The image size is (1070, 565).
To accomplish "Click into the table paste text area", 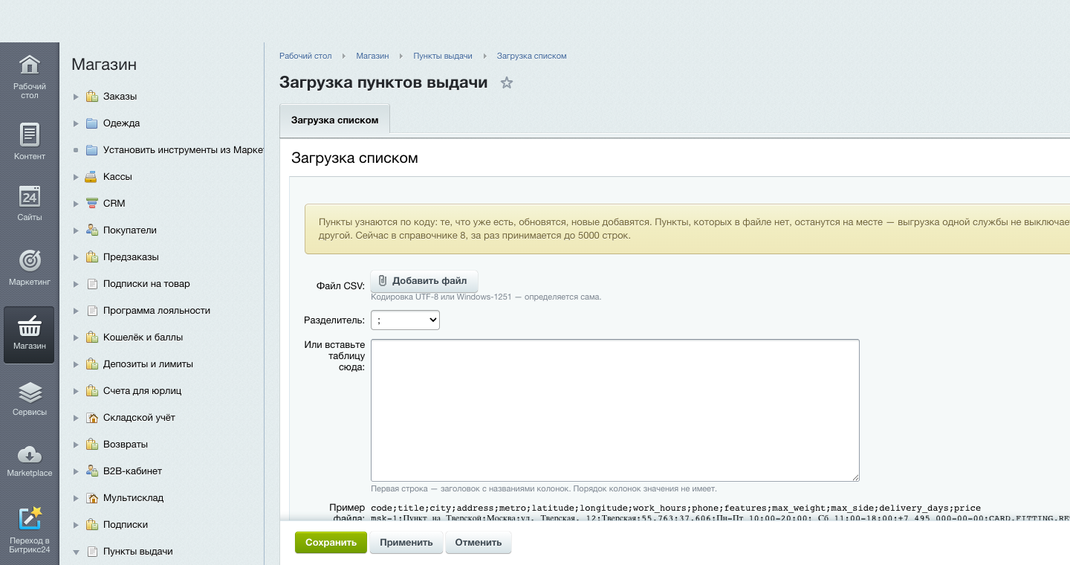I will point(615,410).
